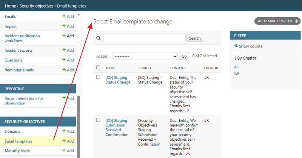Filter by creator ILR

tap(237, 73)
